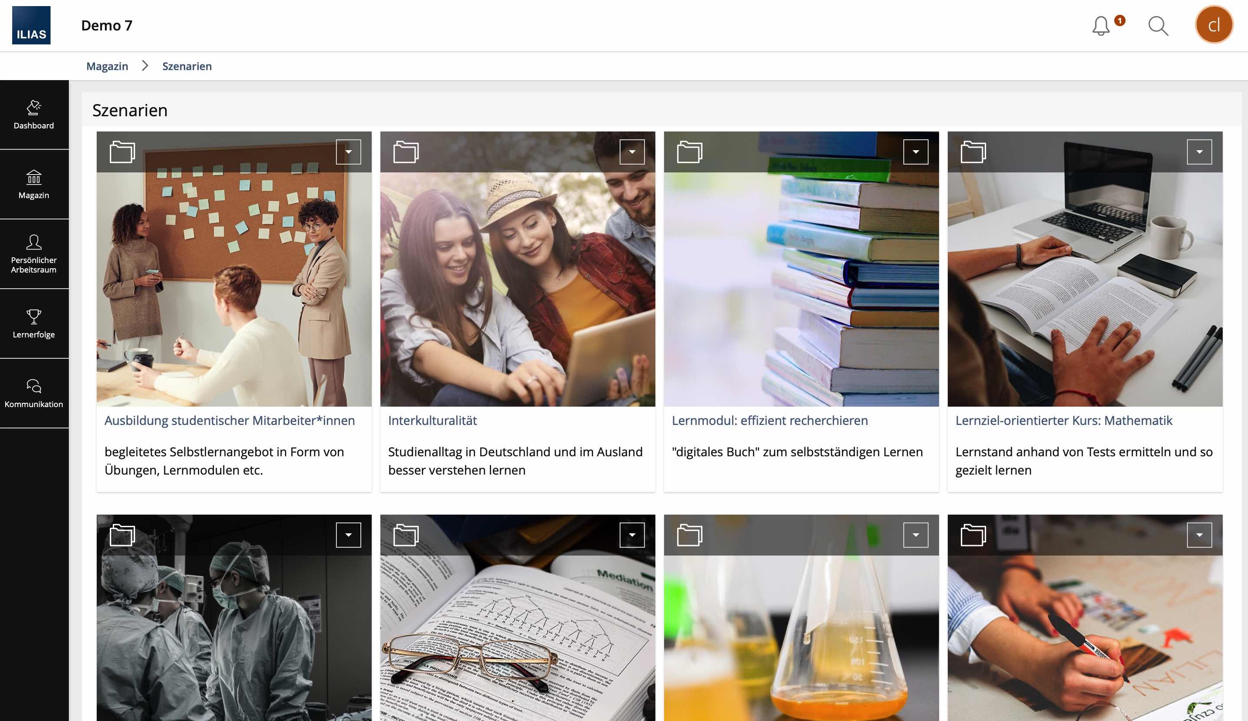Click the Magazin breadcrumb
The image size is (1248, 721).
pyautogui.click(x=107, y=66)
